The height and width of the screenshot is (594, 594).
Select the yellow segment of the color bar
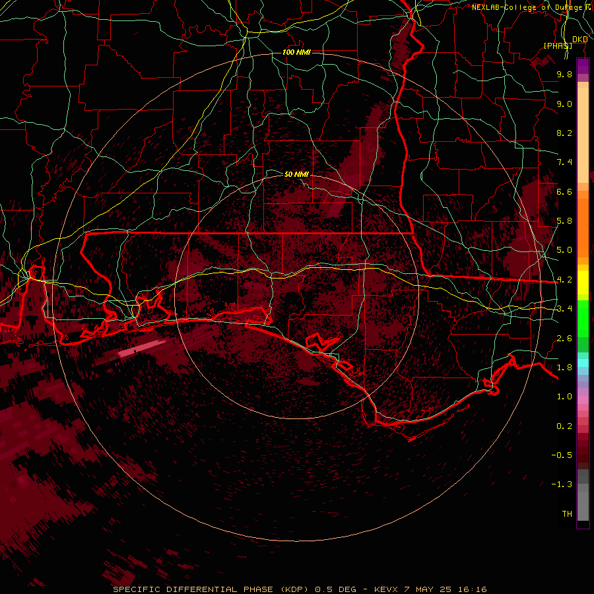click(x=583, y=282)
